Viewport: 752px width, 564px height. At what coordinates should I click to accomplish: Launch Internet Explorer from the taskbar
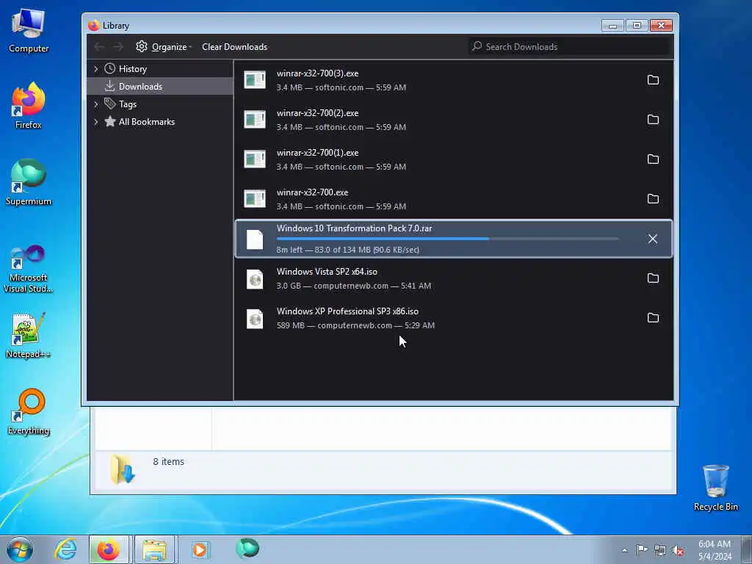tap(65, 549)
